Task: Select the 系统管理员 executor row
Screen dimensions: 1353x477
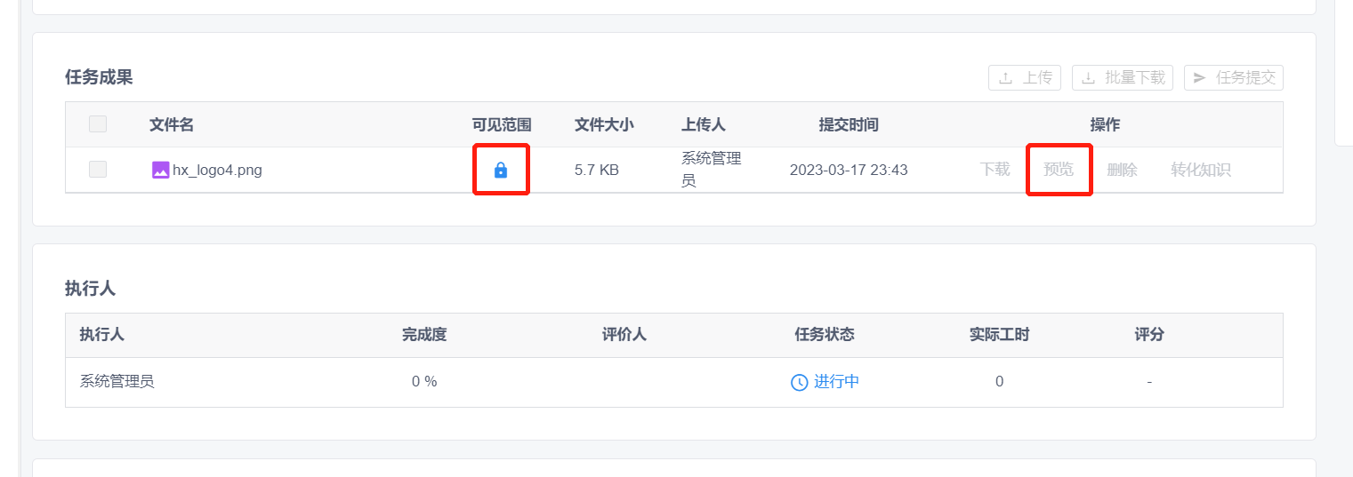Action: [674, 382]
